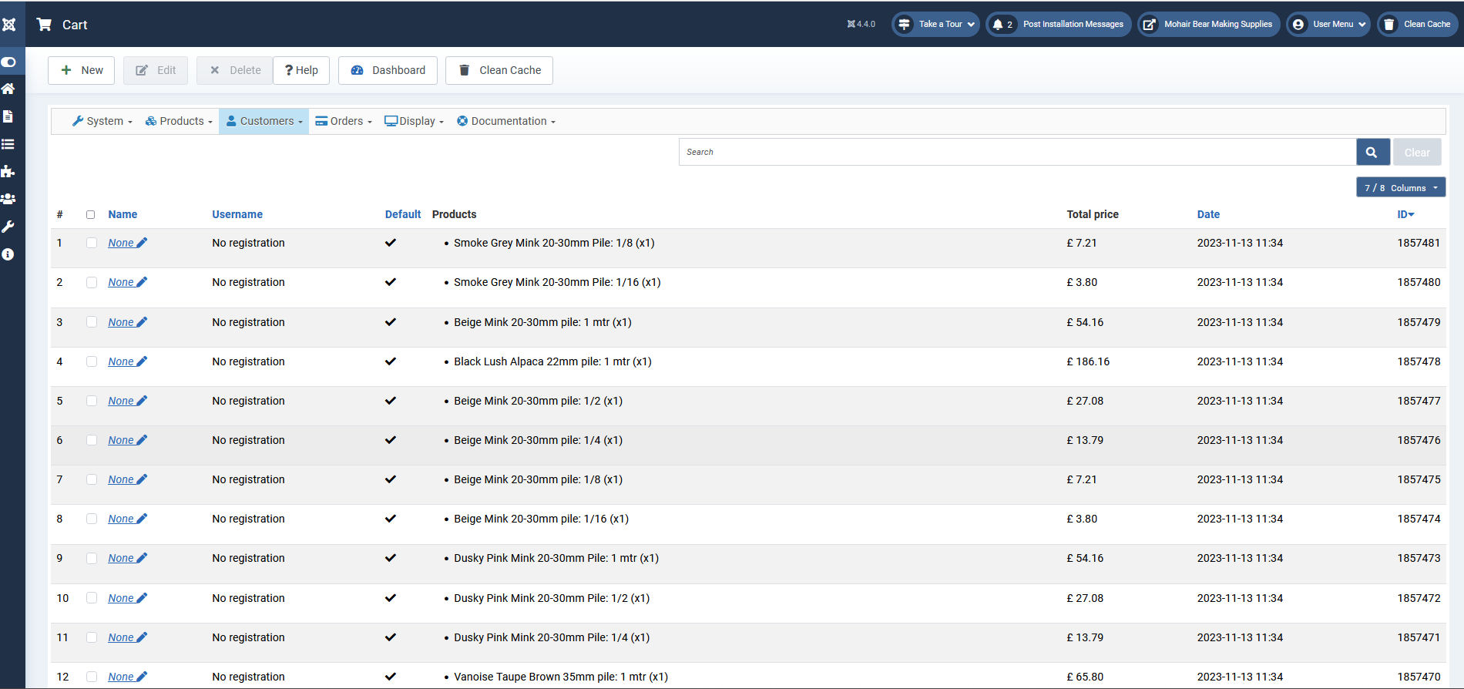Click the search magnifier button

pos(1372,153)
